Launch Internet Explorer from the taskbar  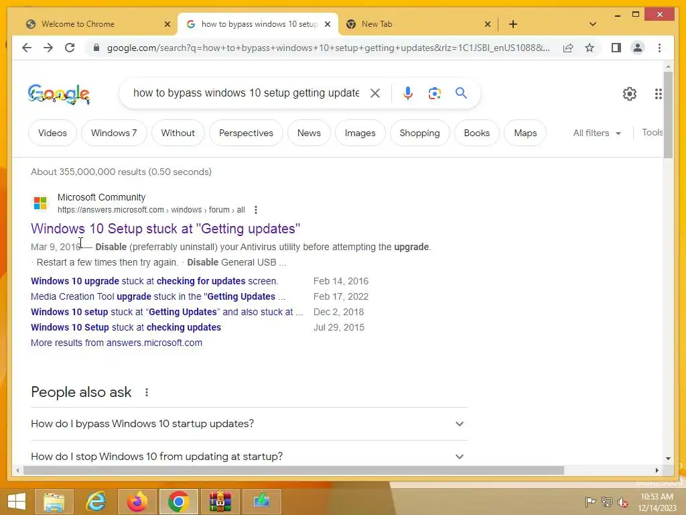pyautogui.click(x=96, y=502)
